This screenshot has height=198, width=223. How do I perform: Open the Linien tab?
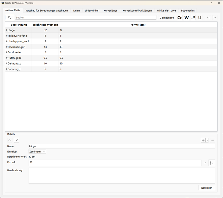[76, 11]
